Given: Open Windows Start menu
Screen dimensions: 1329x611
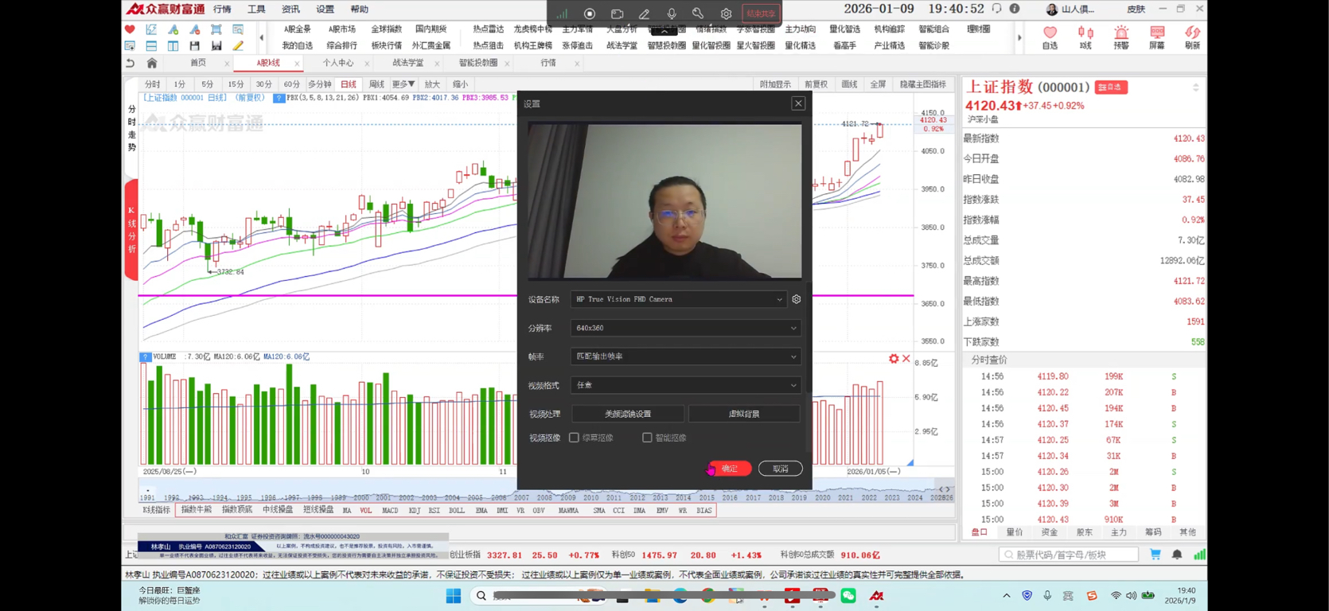Looking at the screenshot, I should coord(454,596).
